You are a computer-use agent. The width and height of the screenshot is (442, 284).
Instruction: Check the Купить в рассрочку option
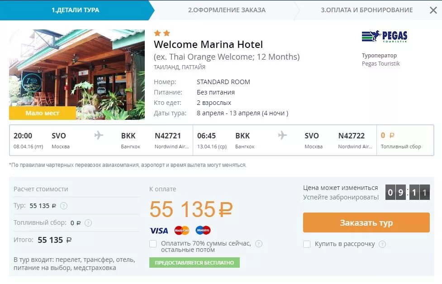pyautogui.click(x=307, y=244)
